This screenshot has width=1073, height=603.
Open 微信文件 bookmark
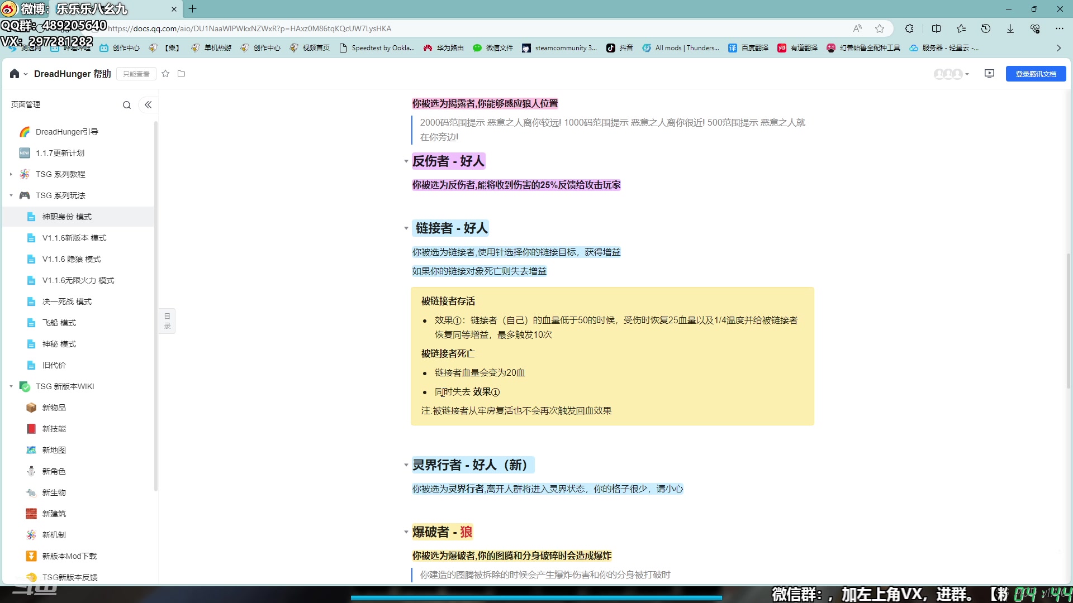(x=493, y=48)
